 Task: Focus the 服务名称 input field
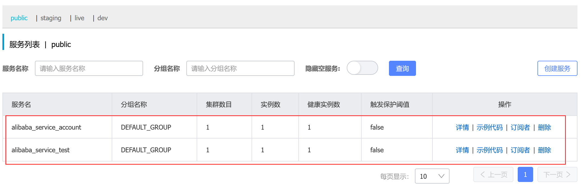click(x=89, y=68)
